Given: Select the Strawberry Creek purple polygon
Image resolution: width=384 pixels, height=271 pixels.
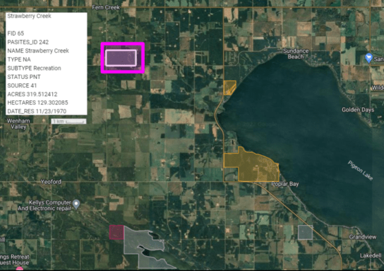Looking at the screenshot, I should pos(121,58).
